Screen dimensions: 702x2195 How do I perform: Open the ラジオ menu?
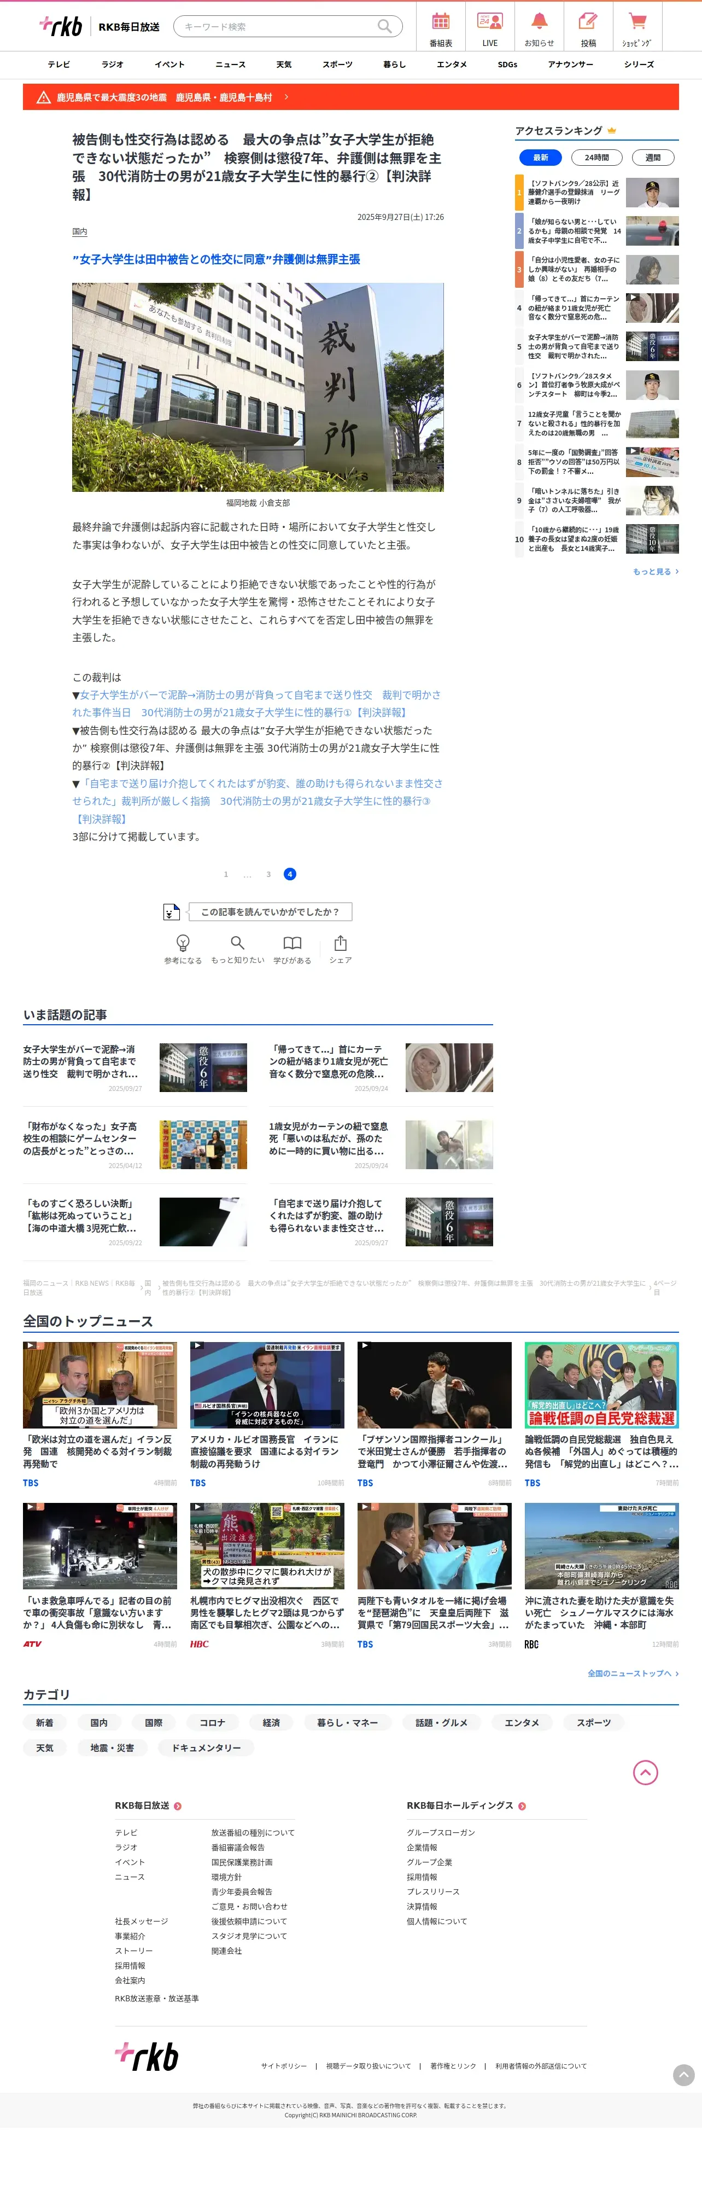(113, 64)
